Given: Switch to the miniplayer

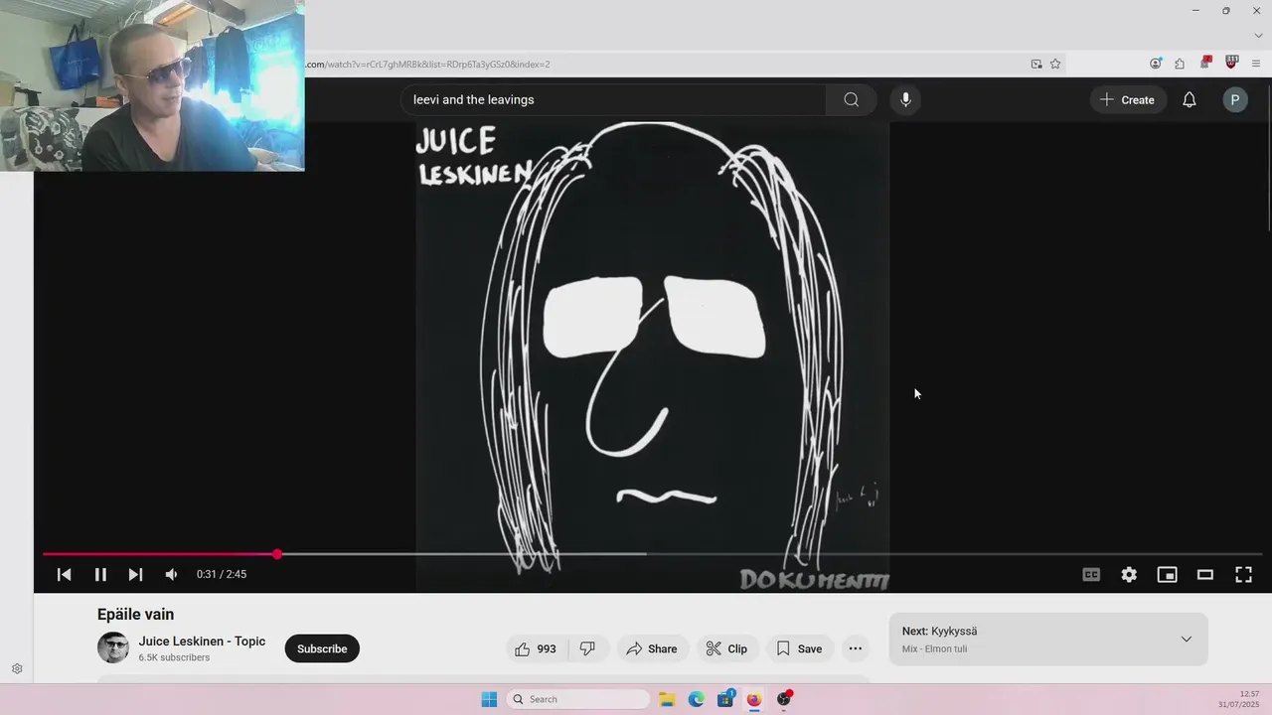Looking at the screenshot, I should point(1167,574).
